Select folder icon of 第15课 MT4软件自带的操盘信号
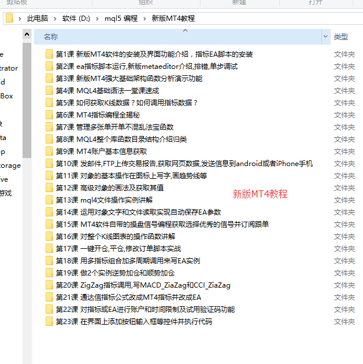363x364 pixels. pos(49,224)
